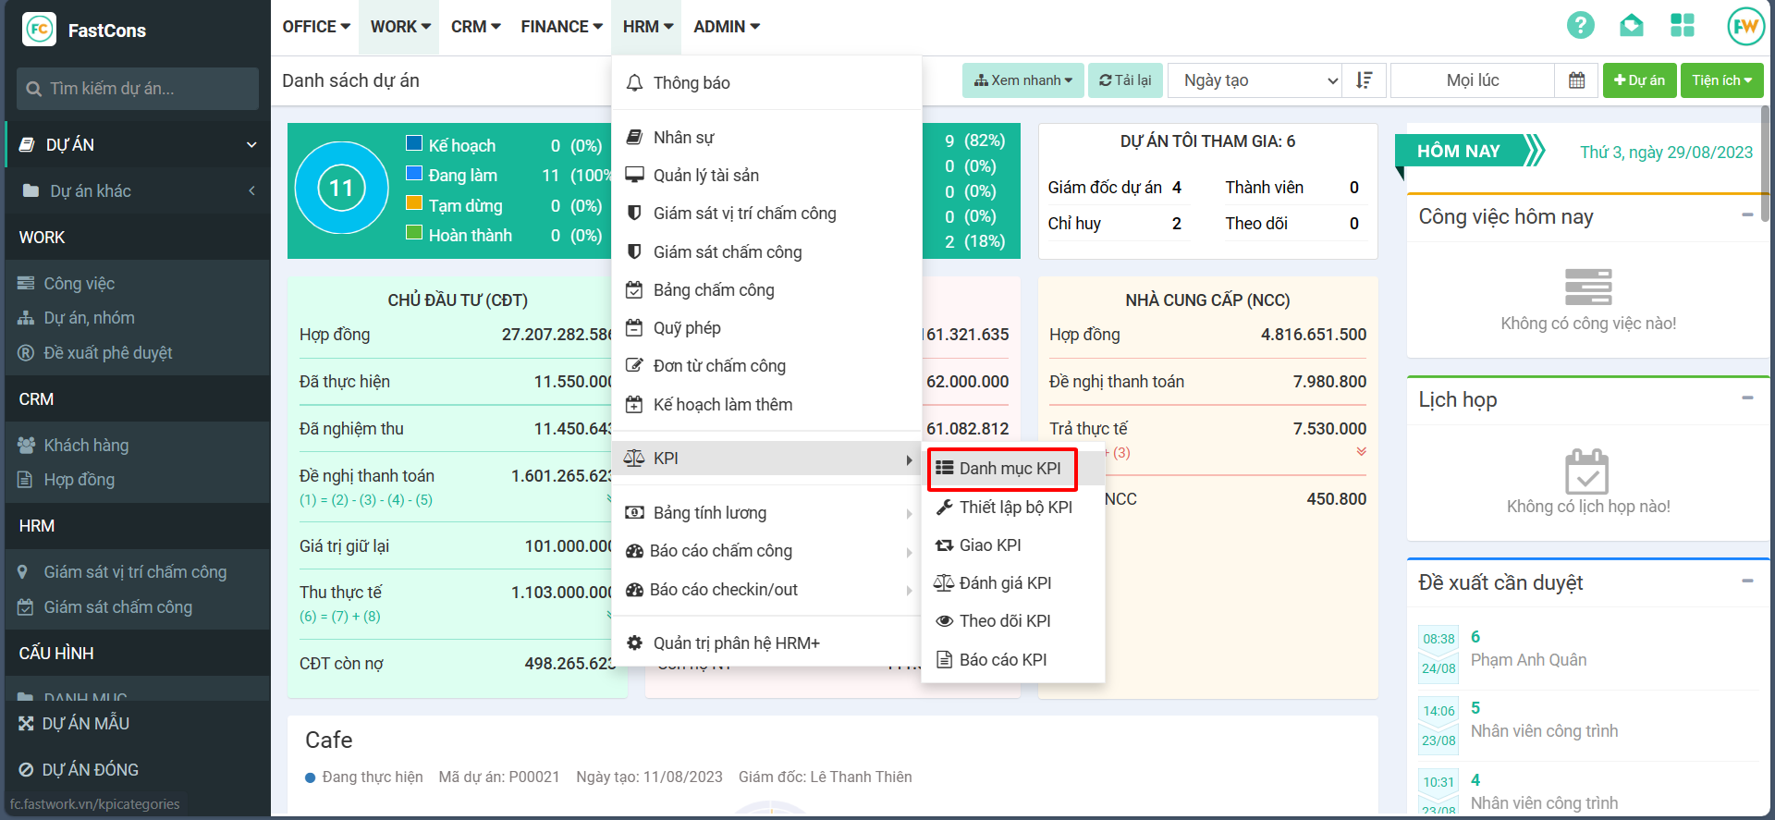Select Danh mục KPI from submenu

coord(1002,469)
